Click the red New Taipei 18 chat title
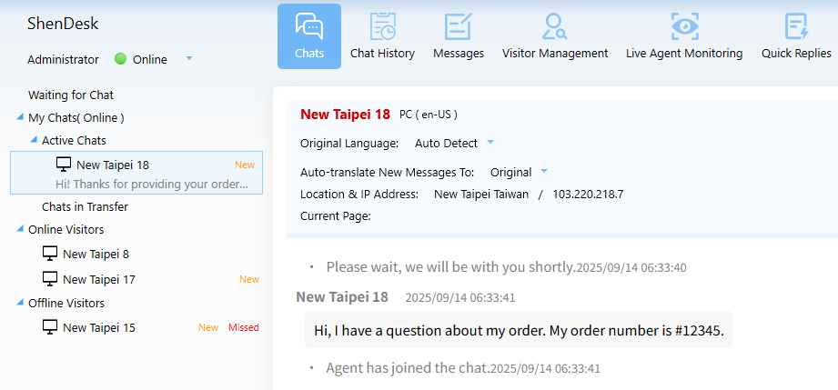 click(x=345, y=115)
